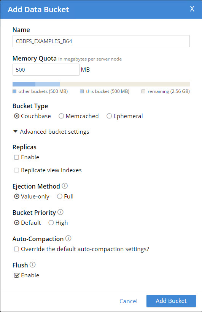This screenshot has height=312, width=202.
Task: Open the Auto-Compaction info tooltip icon
Action: 68,238
